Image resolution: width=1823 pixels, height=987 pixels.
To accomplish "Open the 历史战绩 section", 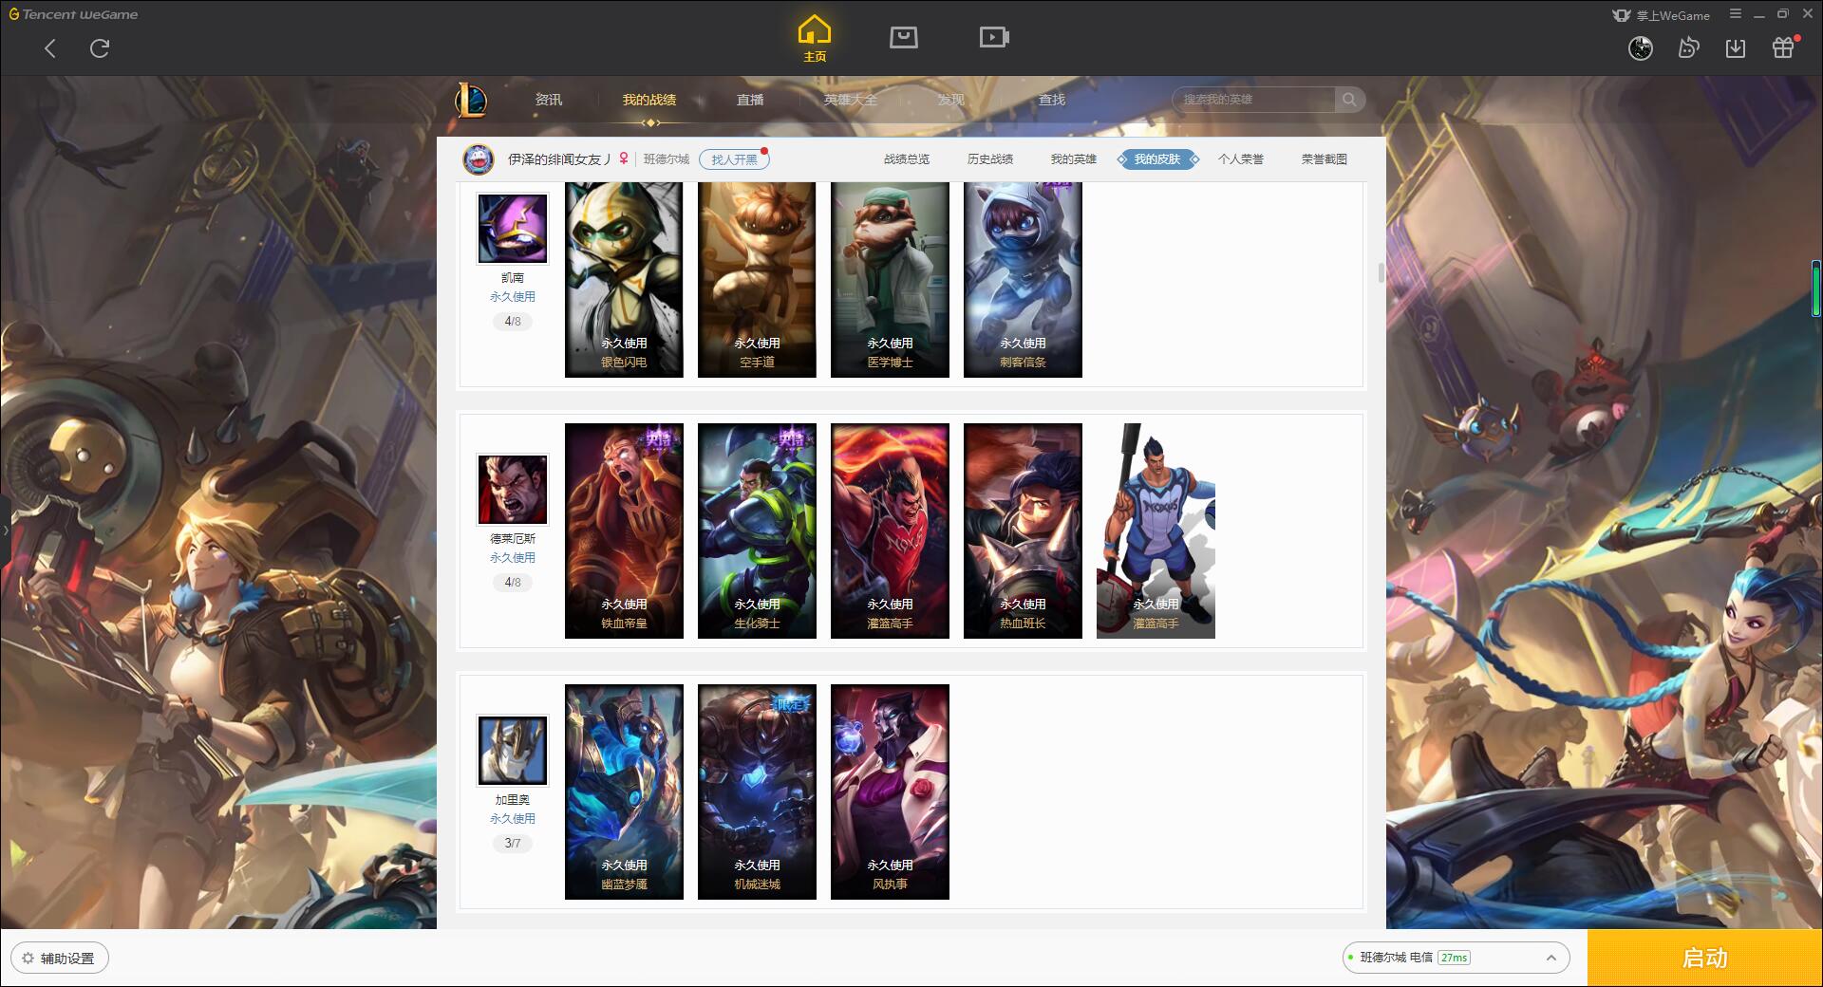I will (990, 159).
